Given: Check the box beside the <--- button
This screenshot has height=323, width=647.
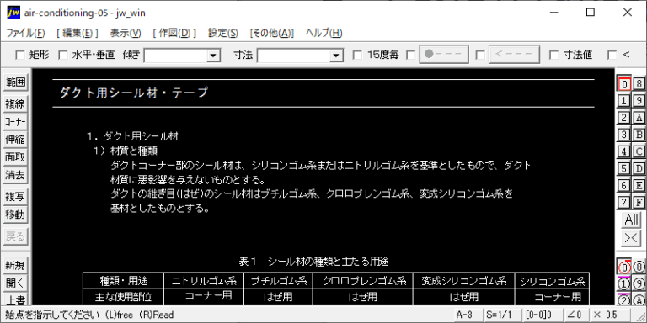Looking at the screenshot, I should click(480, 55).
